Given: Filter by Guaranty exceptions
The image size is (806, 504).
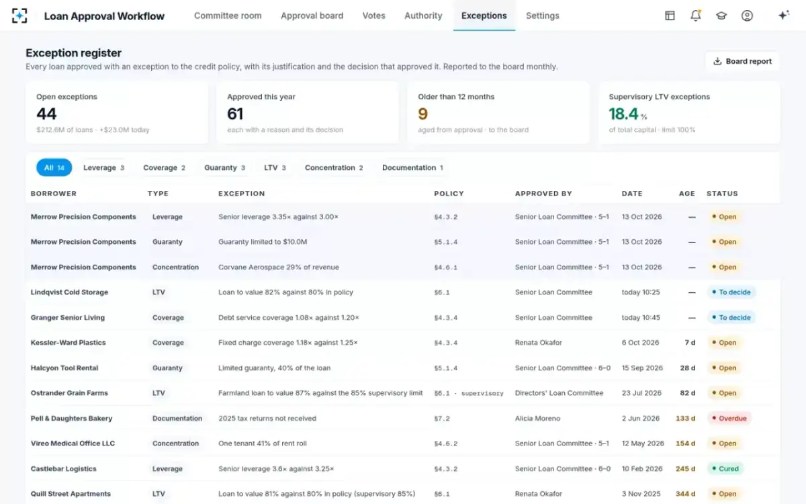Looking at the screenshot, I should [224, 168].
